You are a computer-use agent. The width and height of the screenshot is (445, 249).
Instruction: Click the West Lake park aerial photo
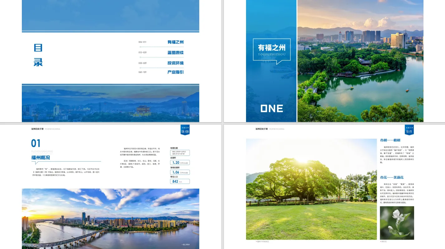tap(360, 61)
